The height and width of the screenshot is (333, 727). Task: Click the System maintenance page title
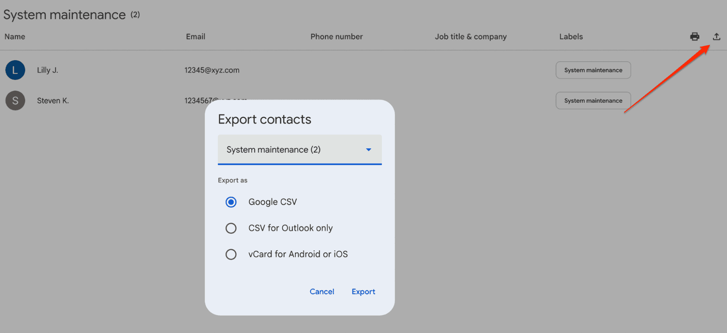tap(64, 15)
